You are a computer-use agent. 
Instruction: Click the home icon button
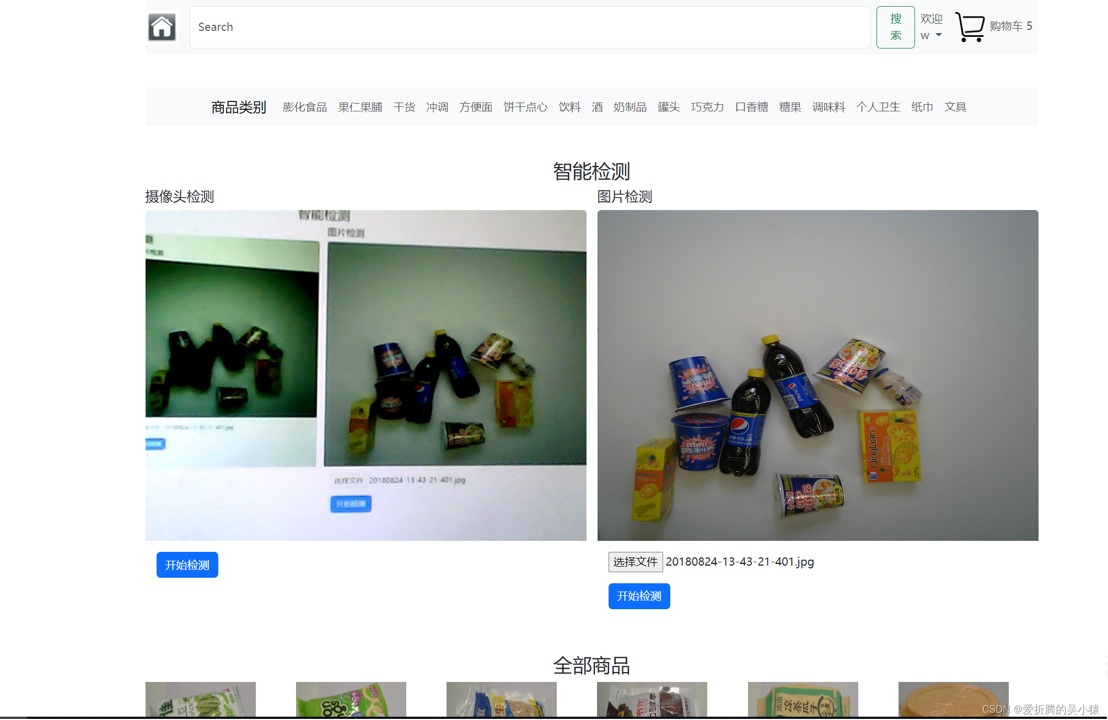click(161, 26)
